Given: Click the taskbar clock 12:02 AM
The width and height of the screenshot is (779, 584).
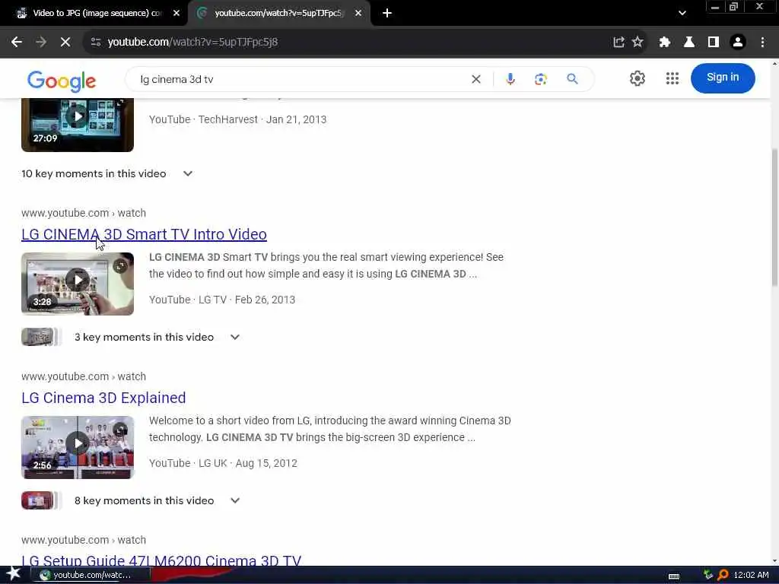Looking at the screenshot, I should [x=751, y=575].
